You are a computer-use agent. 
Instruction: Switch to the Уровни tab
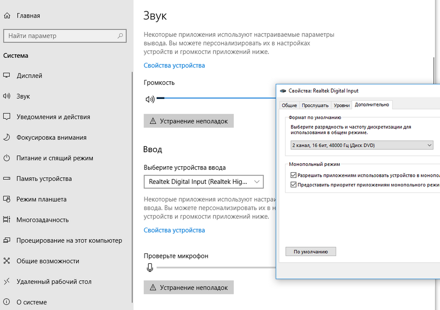point(342,105)
